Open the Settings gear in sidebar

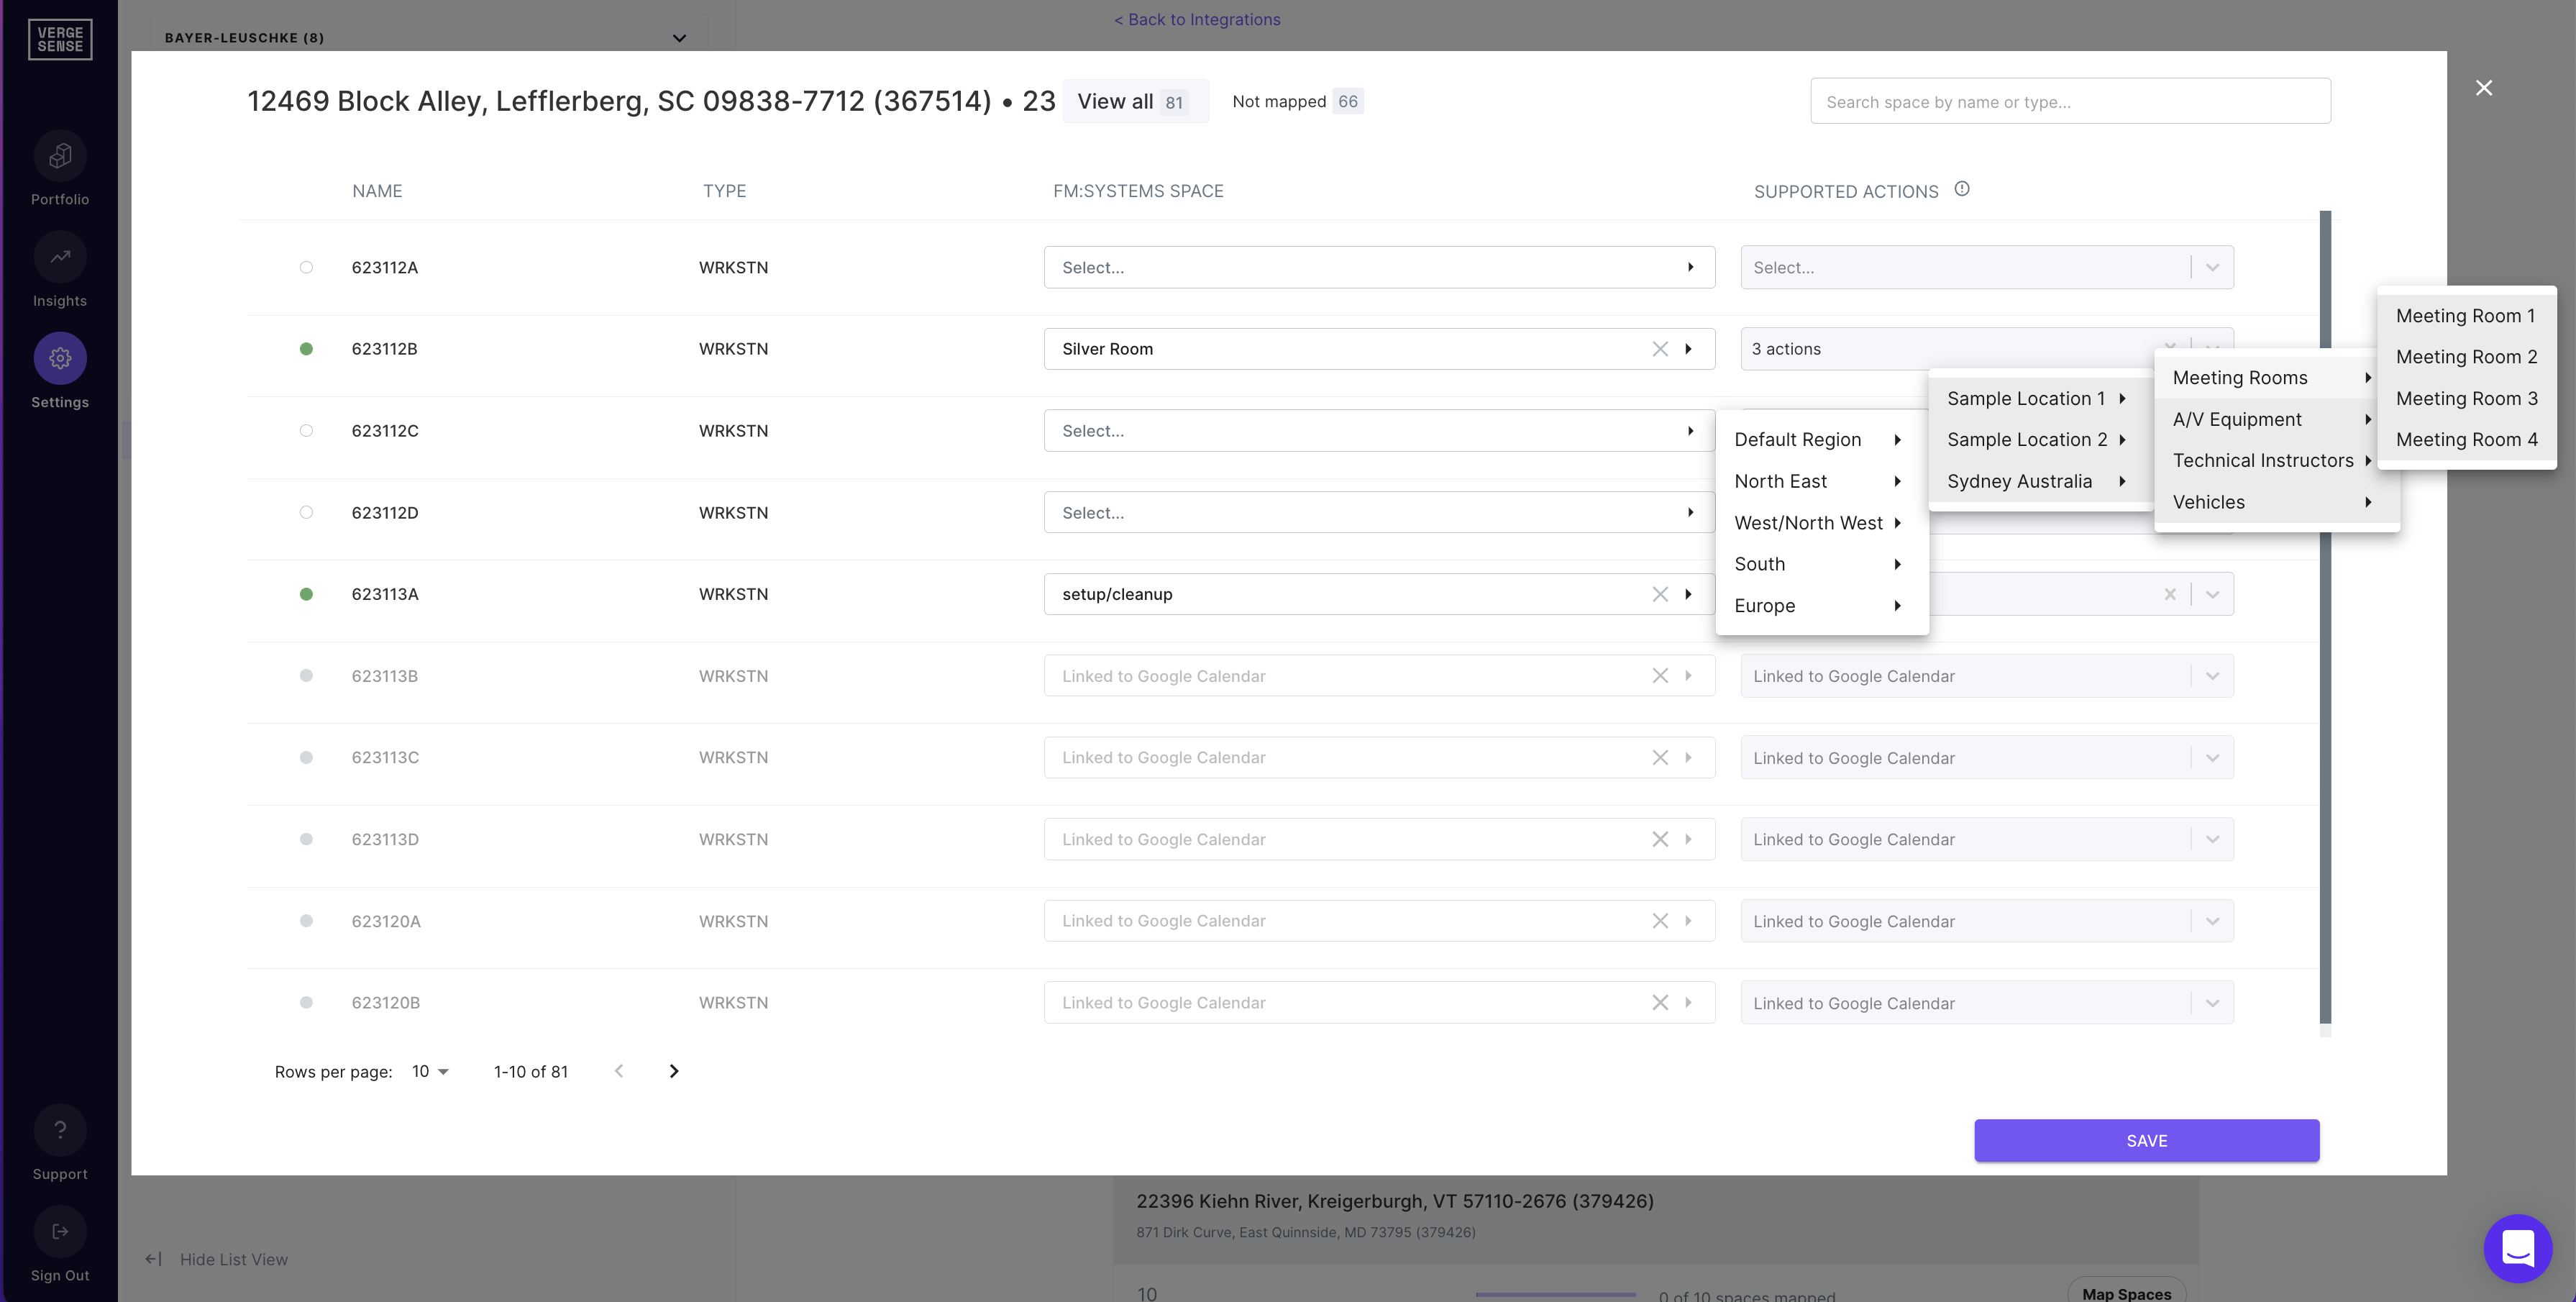[60, 358]
